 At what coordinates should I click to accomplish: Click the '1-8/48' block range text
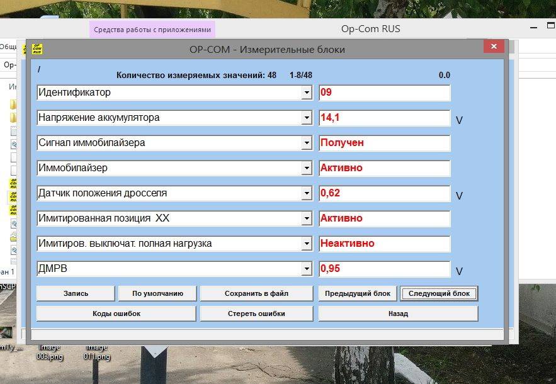pos(301,75)
